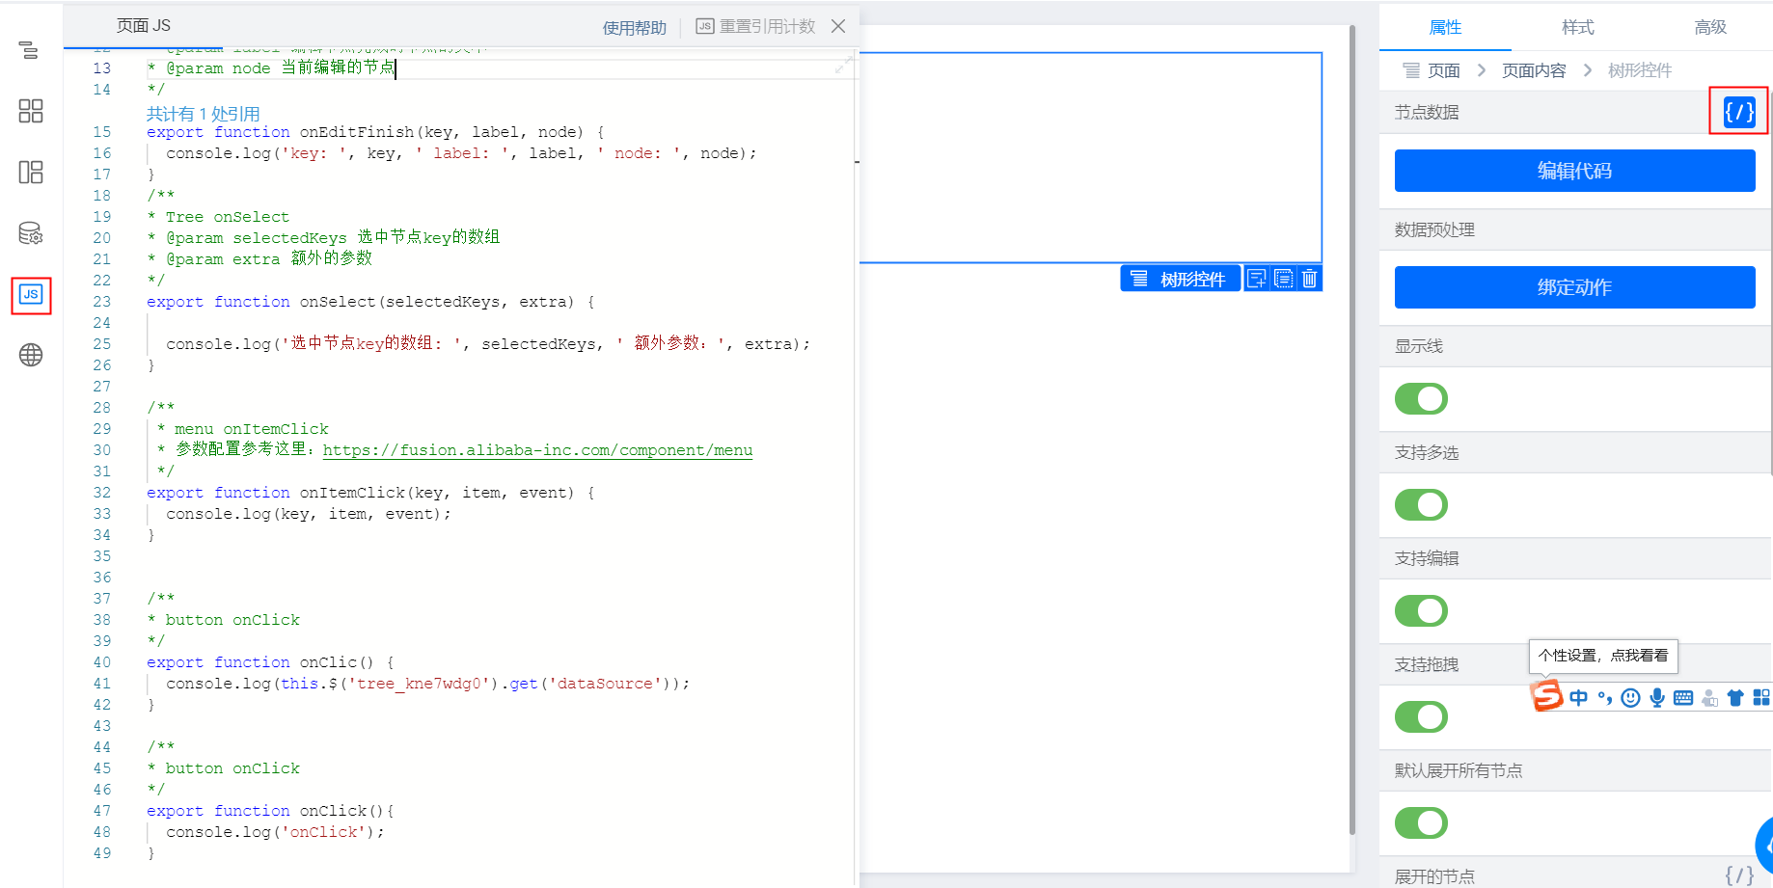The height and width of the screenshot is (888, 1773).
Task: Open 使用帮助 help link
Action: pyautogui.click(x=634, y=28)
